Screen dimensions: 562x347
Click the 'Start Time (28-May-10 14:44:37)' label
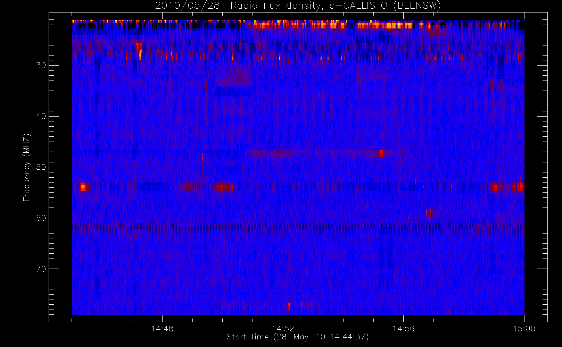pyautogui.click(x=298, y=337)
